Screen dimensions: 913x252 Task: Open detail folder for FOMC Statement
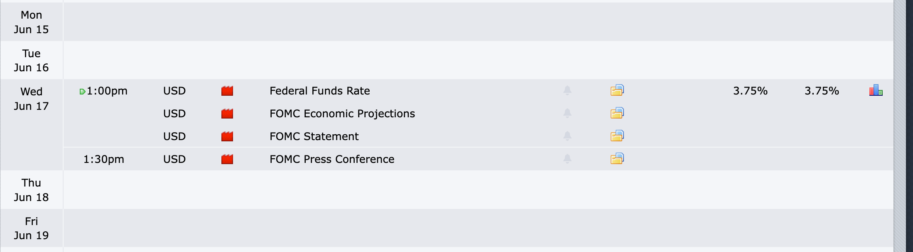tap(617, 136)
